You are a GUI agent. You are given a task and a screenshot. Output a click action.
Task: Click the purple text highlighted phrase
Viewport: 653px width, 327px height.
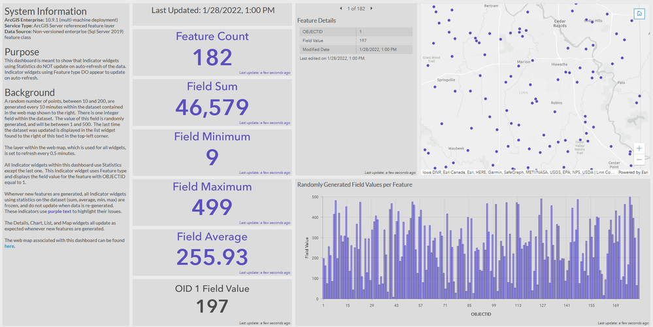59,211
